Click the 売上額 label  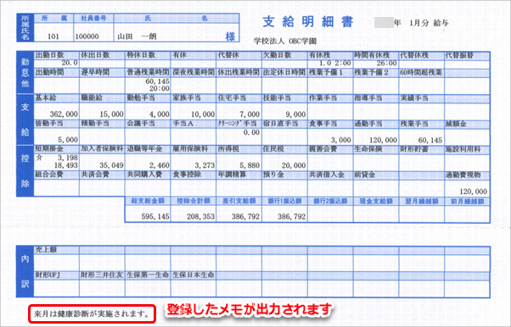click(x=46, y=250)
